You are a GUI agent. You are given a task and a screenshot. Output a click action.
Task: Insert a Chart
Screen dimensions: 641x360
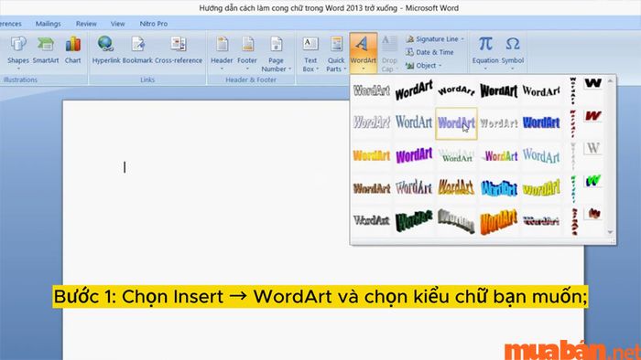72,50
